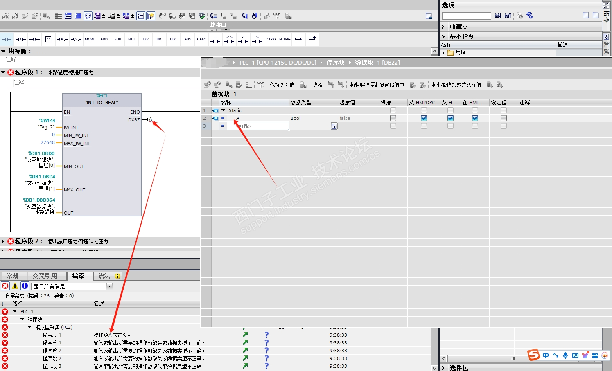This screenshot has height=371, width=612.
Task: Toggle the network comments display icon
Action: (140, 16)
